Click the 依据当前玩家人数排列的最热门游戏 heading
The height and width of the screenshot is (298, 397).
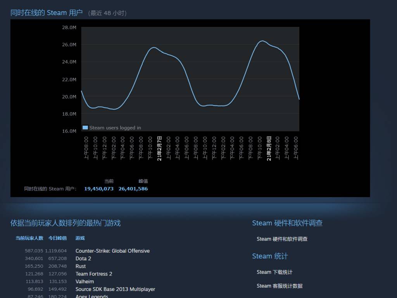(x=65, y=223)
